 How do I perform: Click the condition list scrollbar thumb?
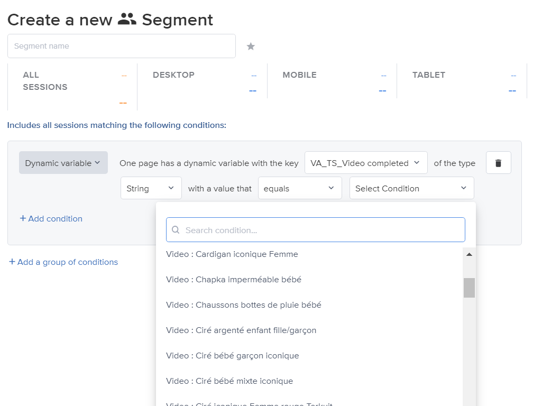coord(468,287)
